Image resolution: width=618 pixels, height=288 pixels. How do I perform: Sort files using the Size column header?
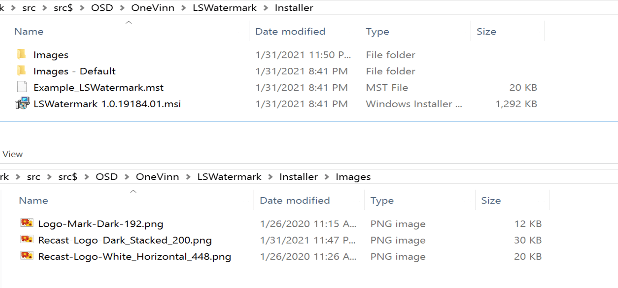[x=487, y=31]
